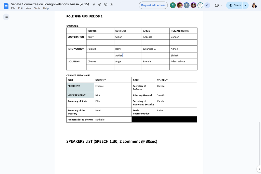Show the document outline

[6, 17]
